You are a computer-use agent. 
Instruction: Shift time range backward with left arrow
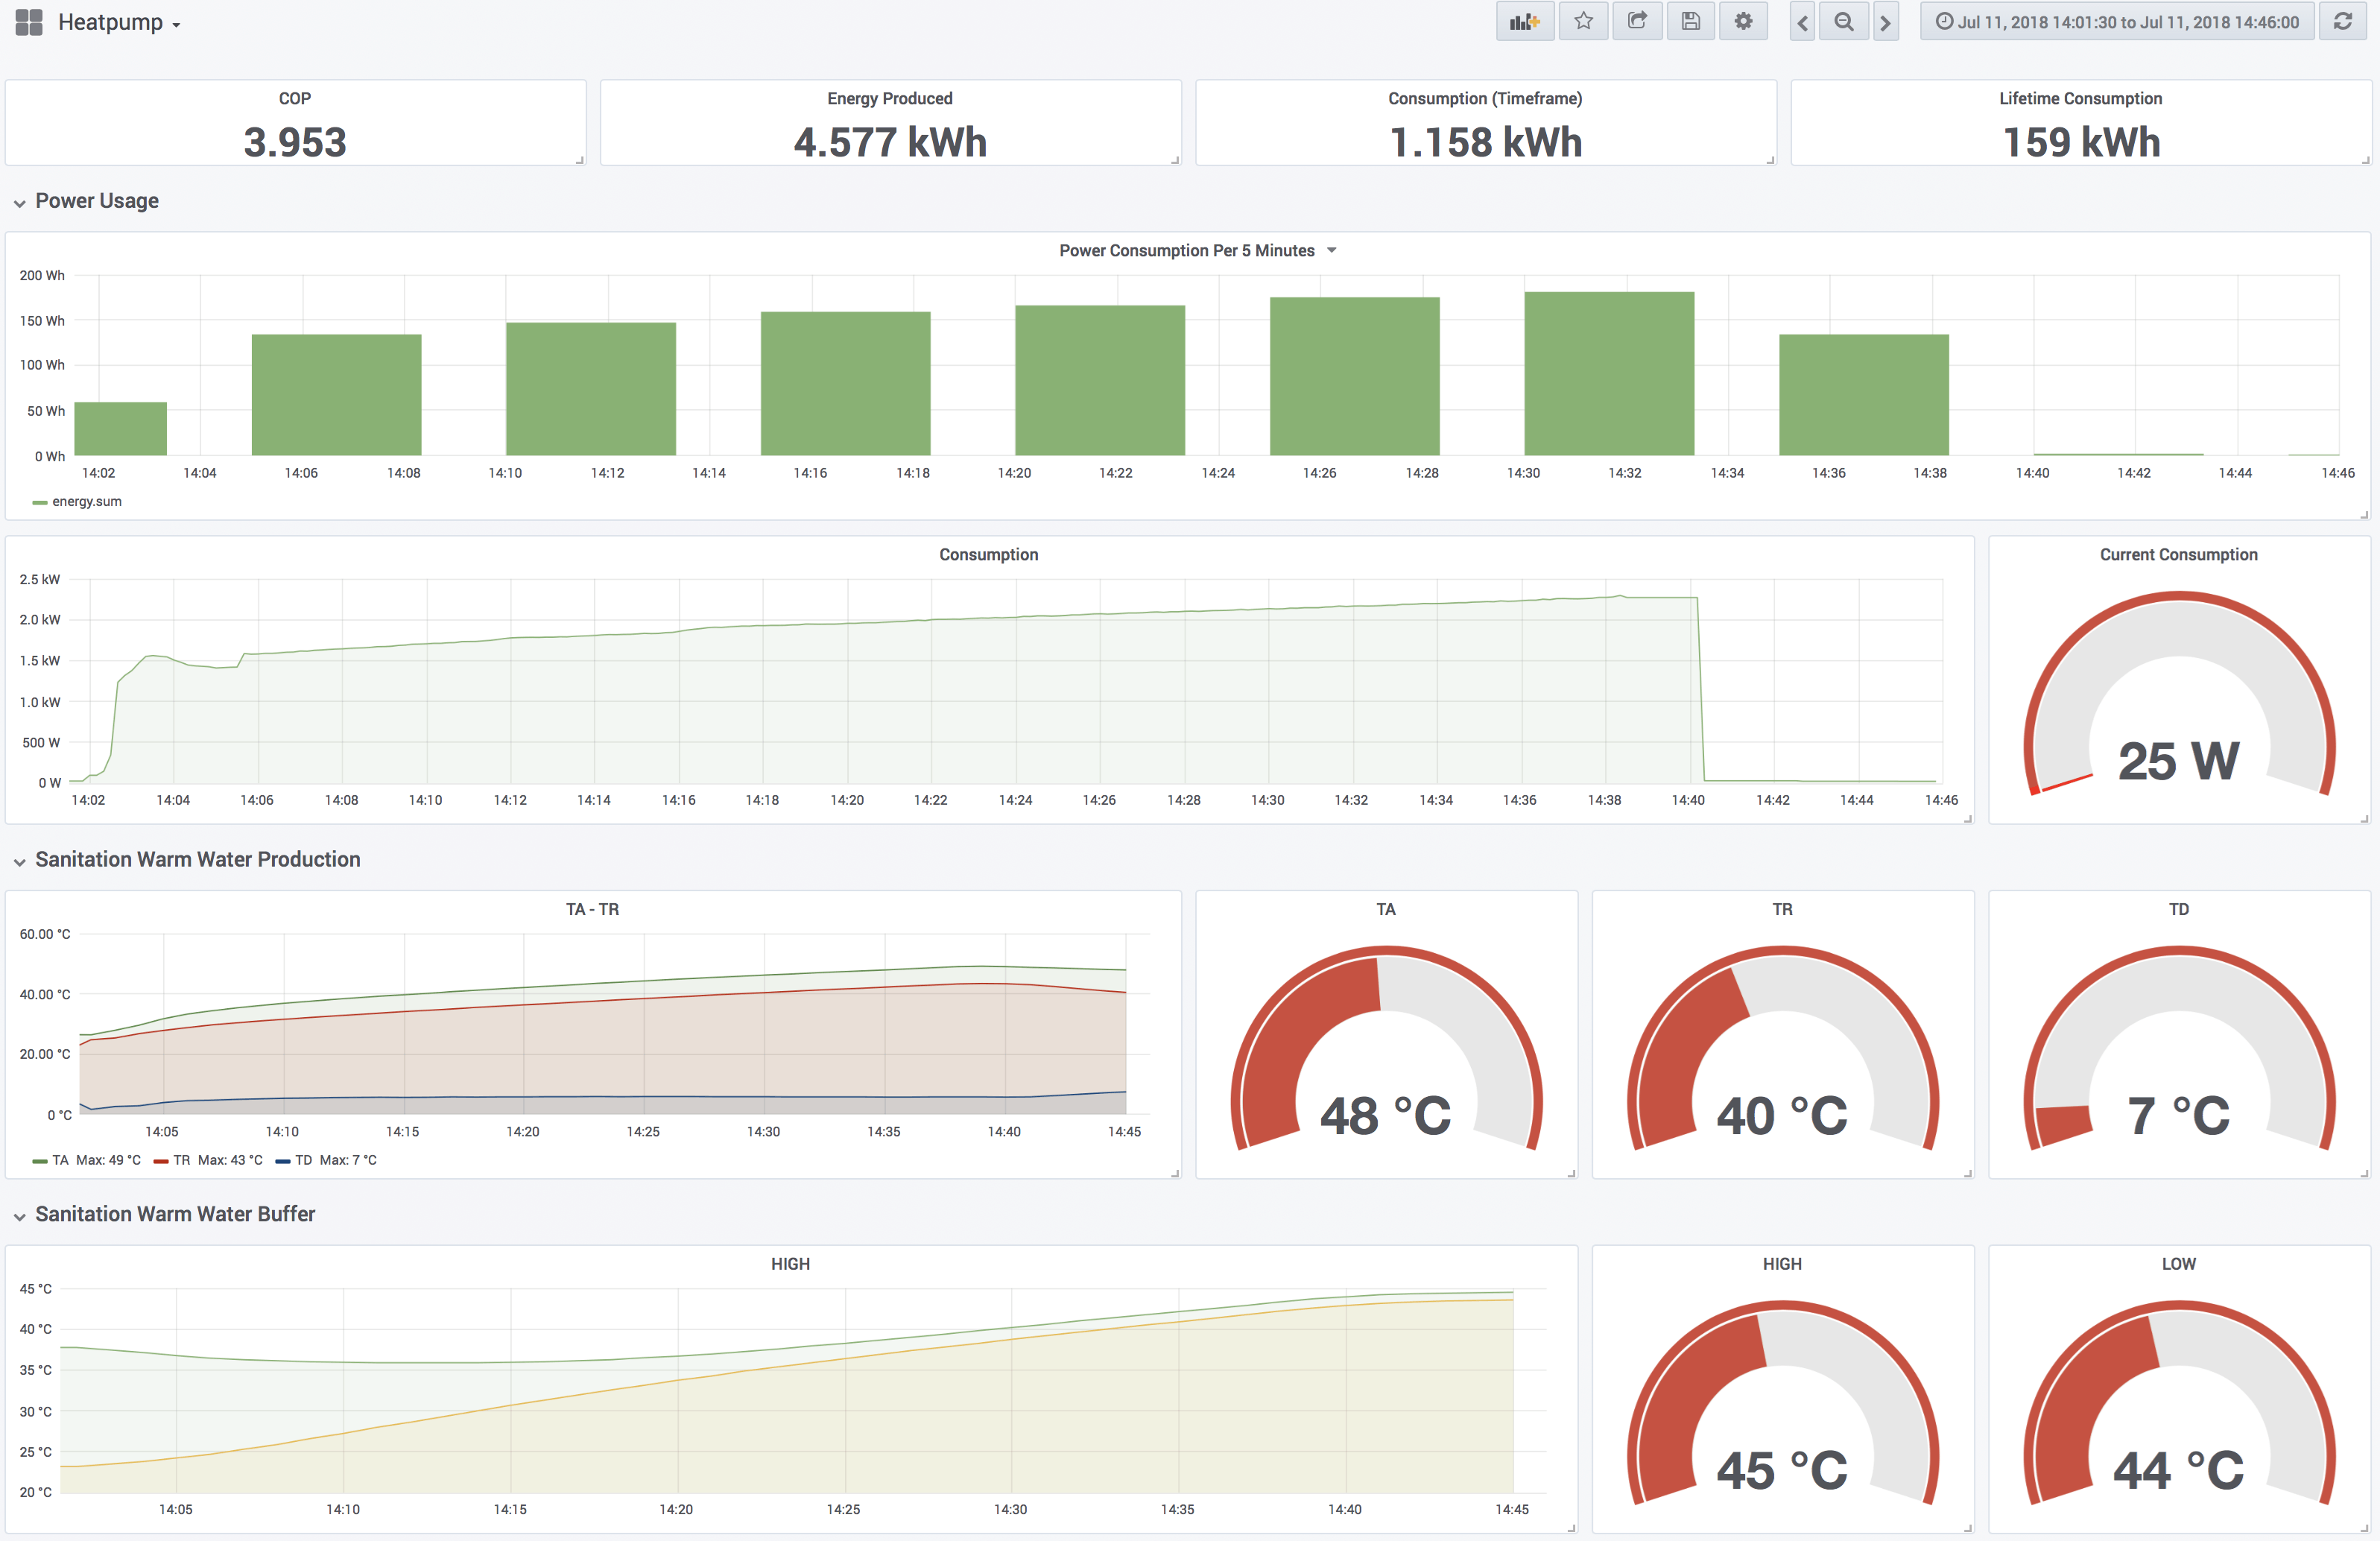[1802, 22]
